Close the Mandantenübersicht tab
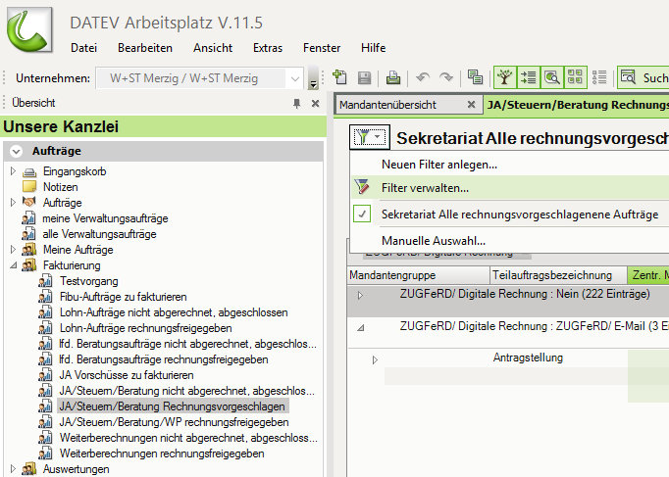The width and height of the screenshot is (669, 477). pyautogui.click(x=471, y=105)
